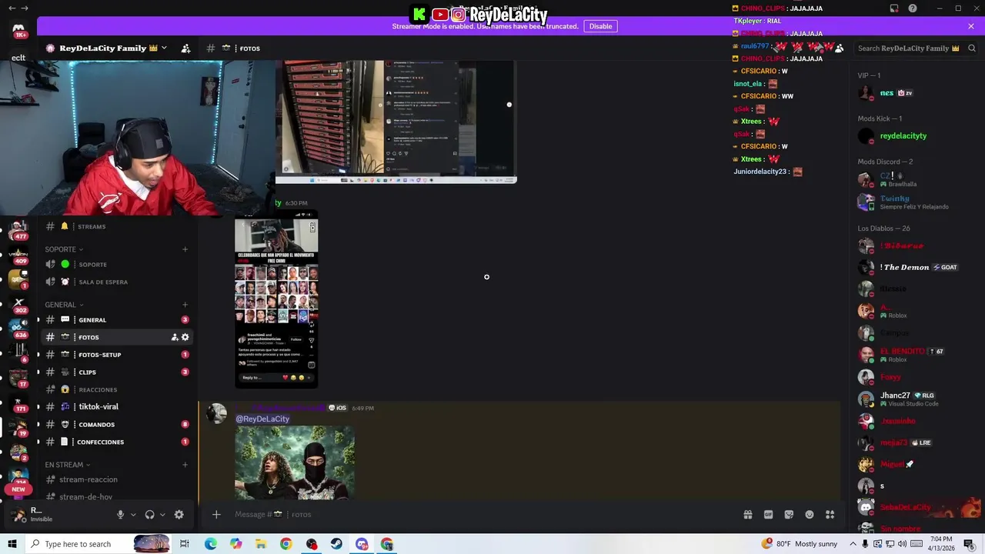This screenshot has height=554, width=985.
Task: Collapse the SOPORTE category
Action: coord(64,249)
